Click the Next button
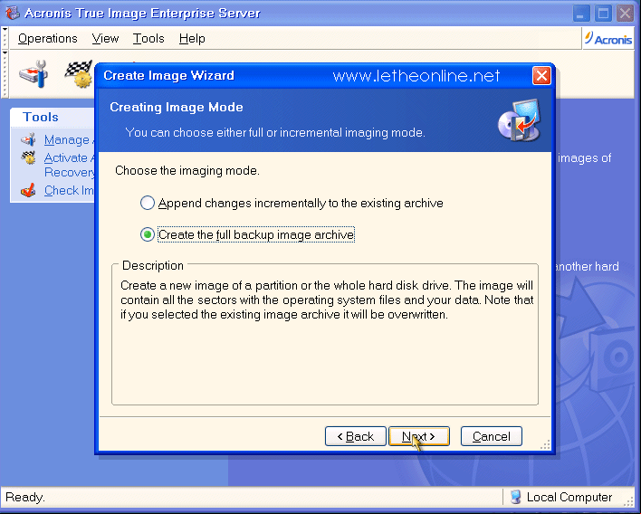 [x=419, y=436]
